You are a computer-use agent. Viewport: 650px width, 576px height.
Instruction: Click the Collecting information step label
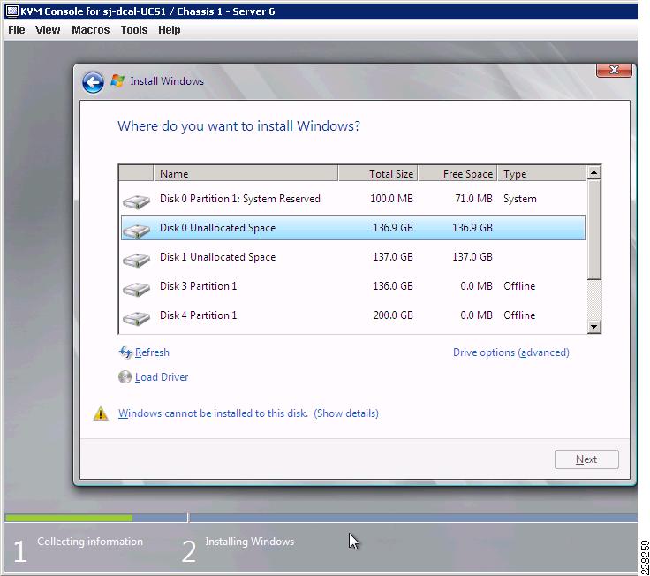(x=90, y=542)
